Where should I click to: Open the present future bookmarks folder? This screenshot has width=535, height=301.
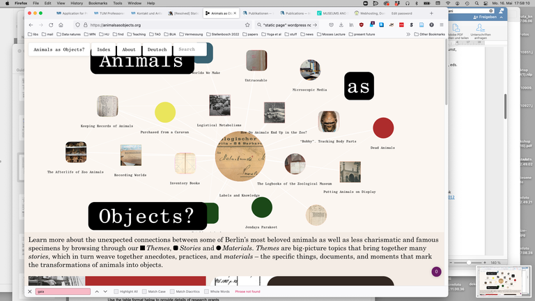362,34
